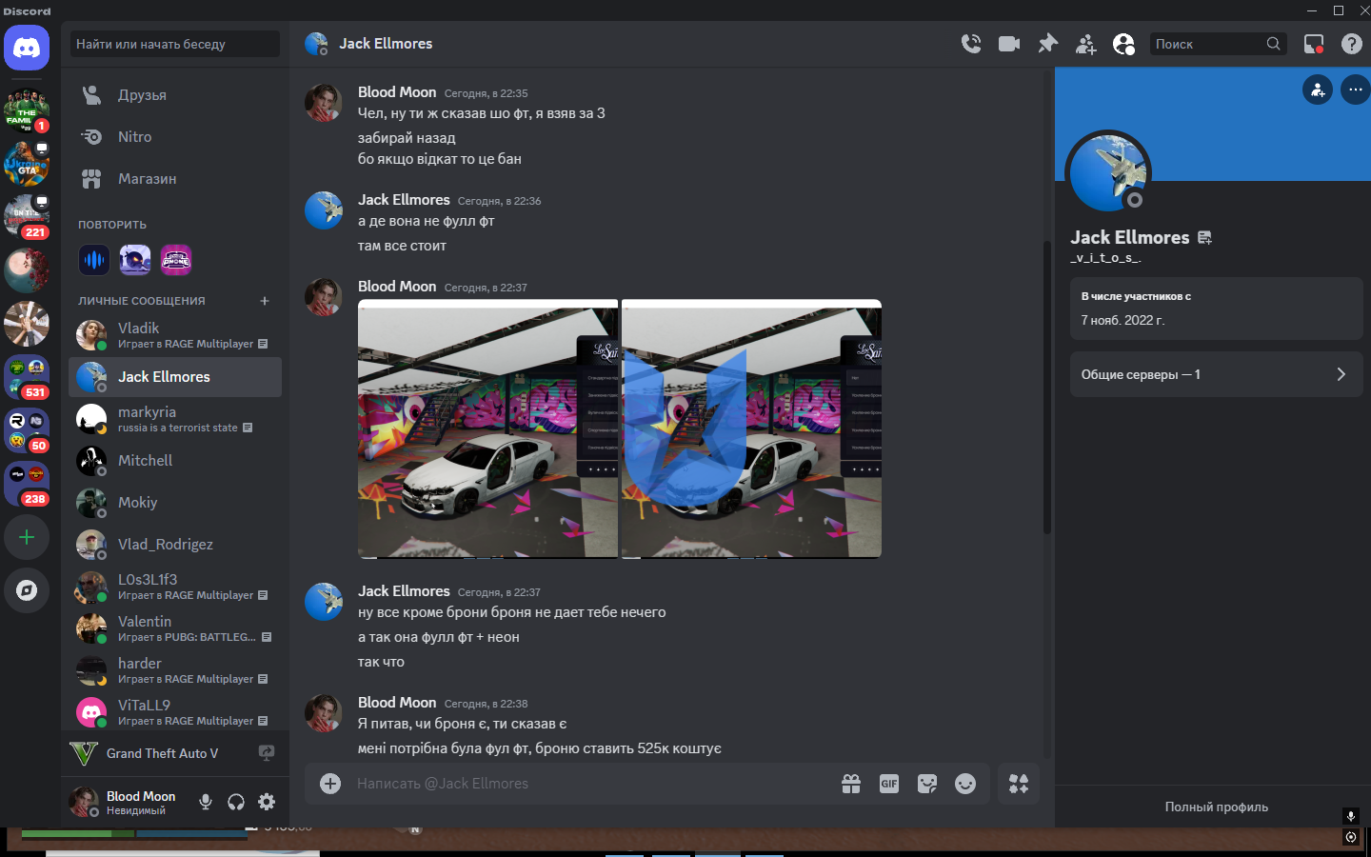This screenshot has width=1371, height=857.
Task: Open the Ukraine GTA server icon
Action: coord(27,164)
